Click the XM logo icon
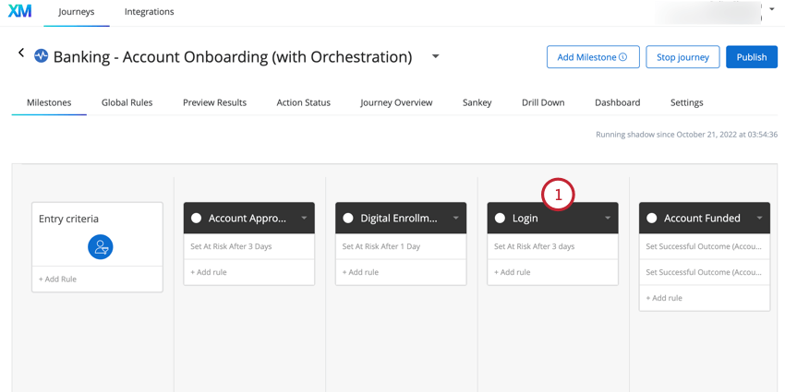The image size is (785, 392). pos(19,11)
